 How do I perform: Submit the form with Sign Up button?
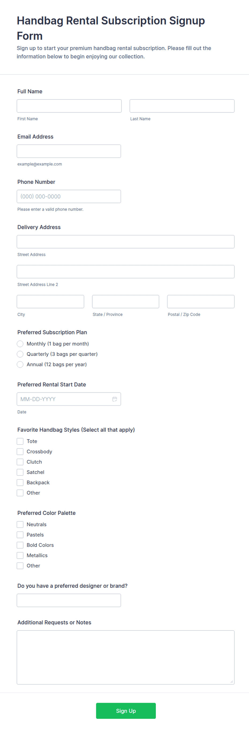point(126,711)
